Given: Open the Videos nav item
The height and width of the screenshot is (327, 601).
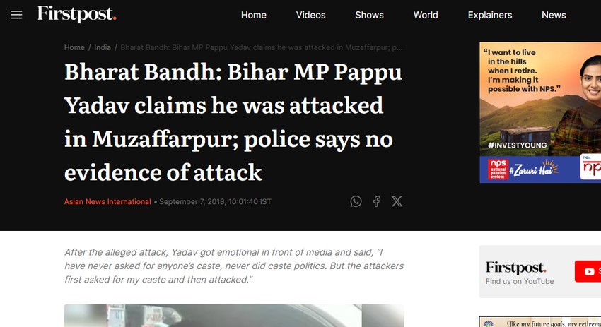Looking at the screenshot, I should [311, 15].
